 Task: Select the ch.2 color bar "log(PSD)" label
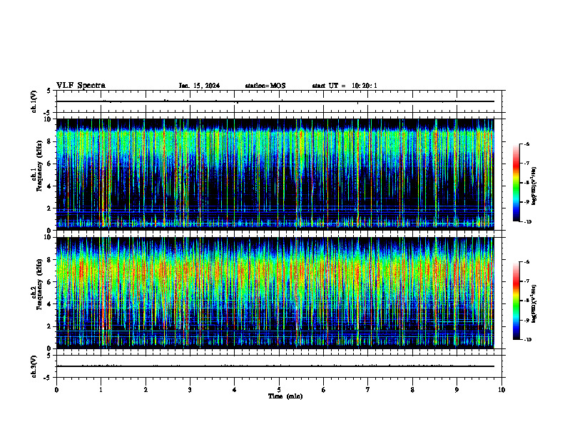(x=534, y=303)
